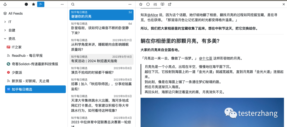Toggle the starred articles filter

[x=33, y=4]
